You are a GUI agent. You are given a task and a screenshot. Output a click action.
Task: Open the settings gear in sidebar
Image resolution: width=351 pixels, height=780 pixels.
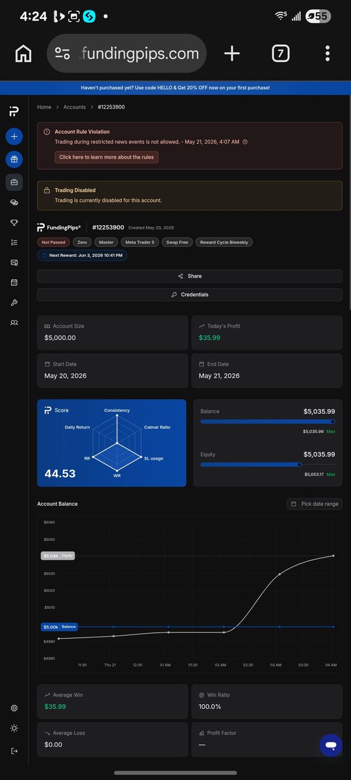pos(14,708)
